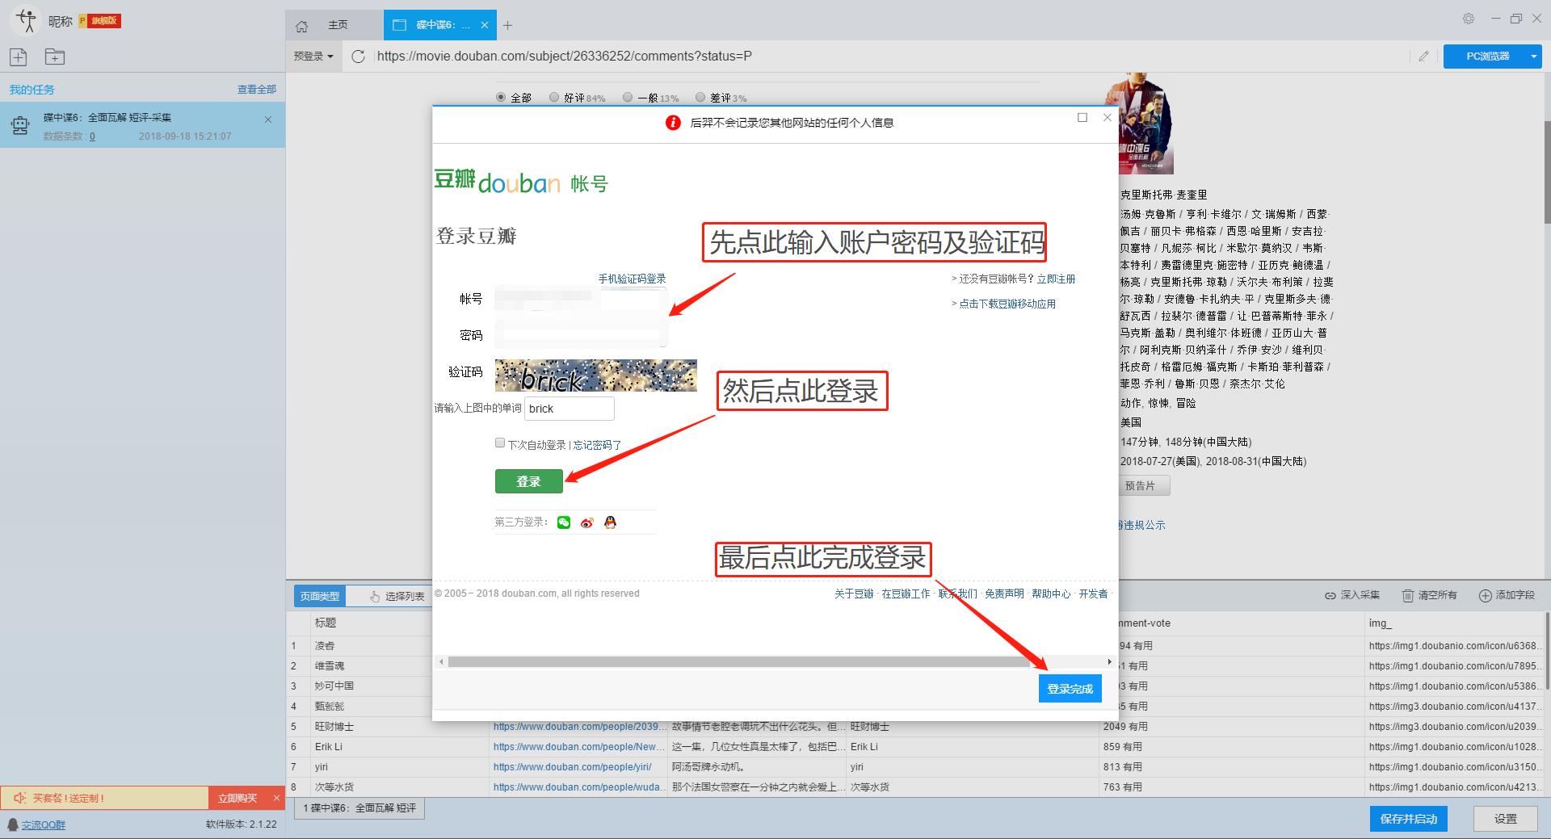Click the 密码 input field
Viewport: 1551px width, 839px height.
580,334
